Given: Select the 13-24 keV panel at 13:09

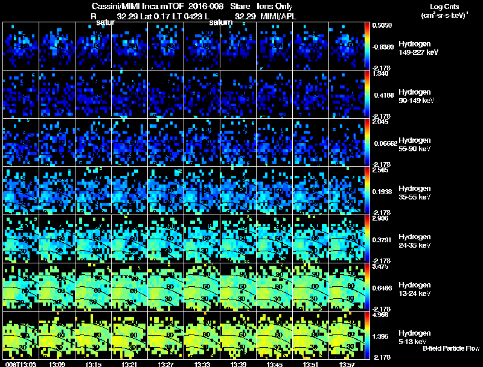Looking at the screenshot, I should click(x=57, y=286).
